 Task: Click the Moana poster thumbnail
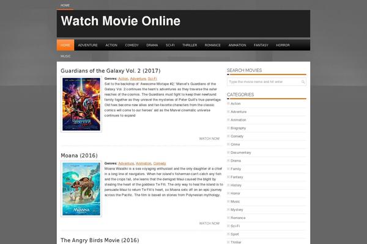point(81,189)
